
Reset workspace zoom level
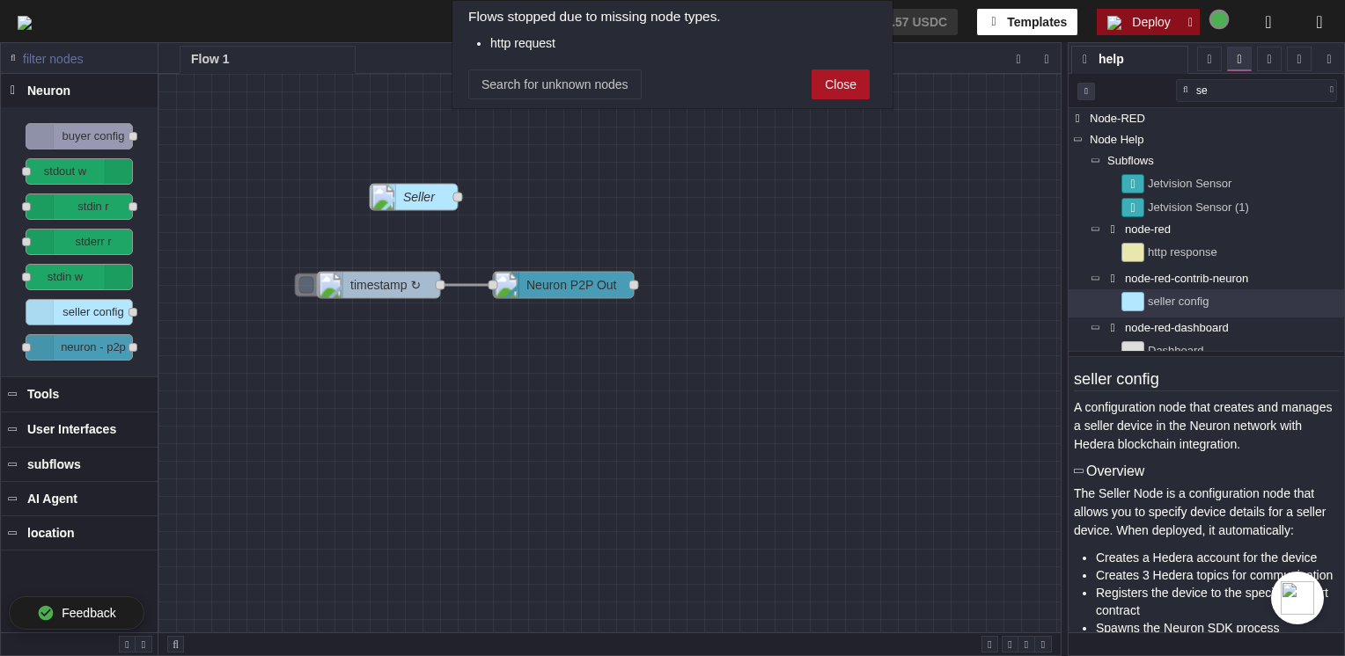click(1026, 645)
